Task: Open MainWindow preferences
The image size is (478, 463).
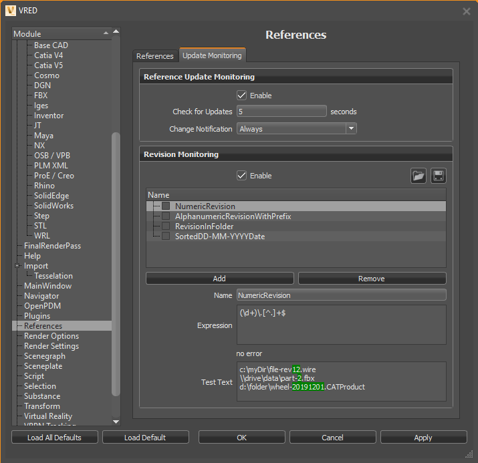Action: [48, 286]
